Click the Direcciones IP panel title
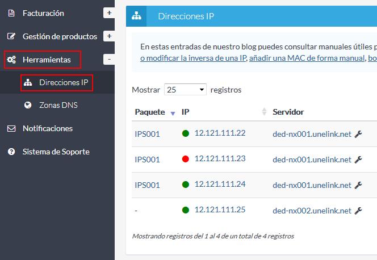This screenshot has width=377, height=260. tap(186, 16)
